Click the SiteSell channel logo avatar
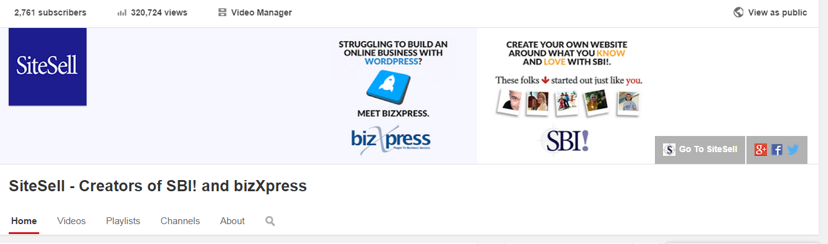 [x=47, y=66]
